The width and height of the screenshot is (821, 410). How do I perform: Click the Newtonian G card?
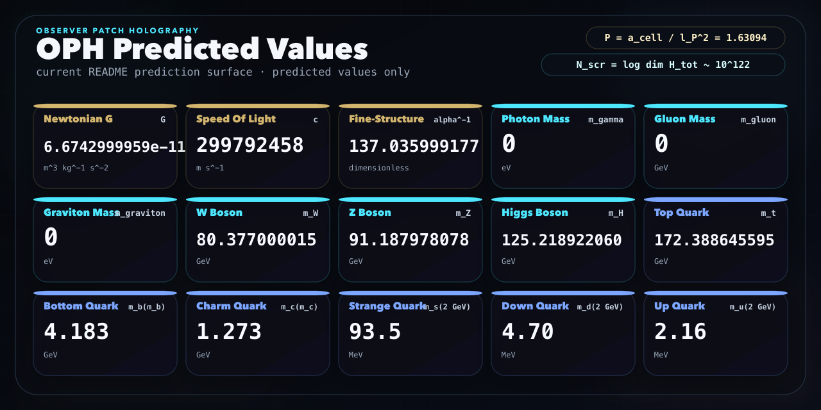click(105, 147)
